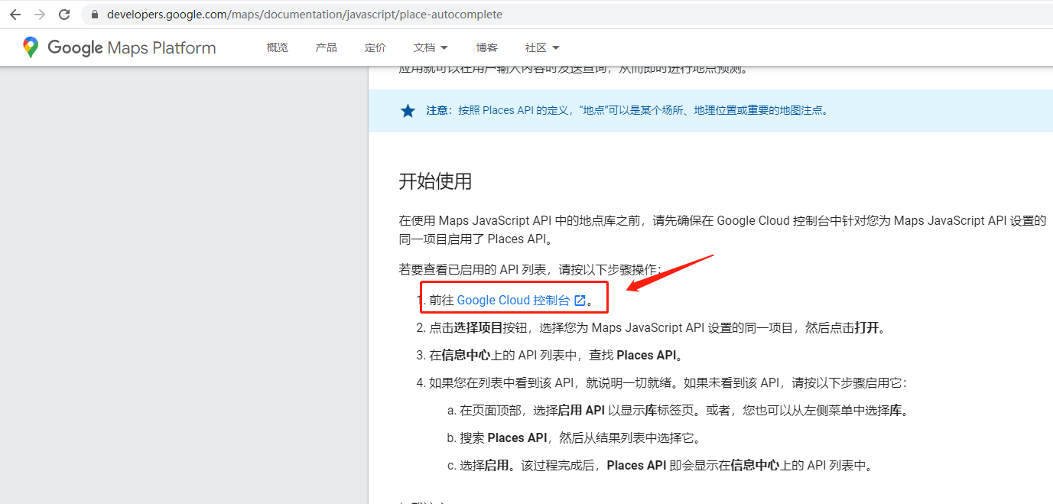Click the star icon in the note box
Viewport: 1053px width, 504px height.
(408, 111)
